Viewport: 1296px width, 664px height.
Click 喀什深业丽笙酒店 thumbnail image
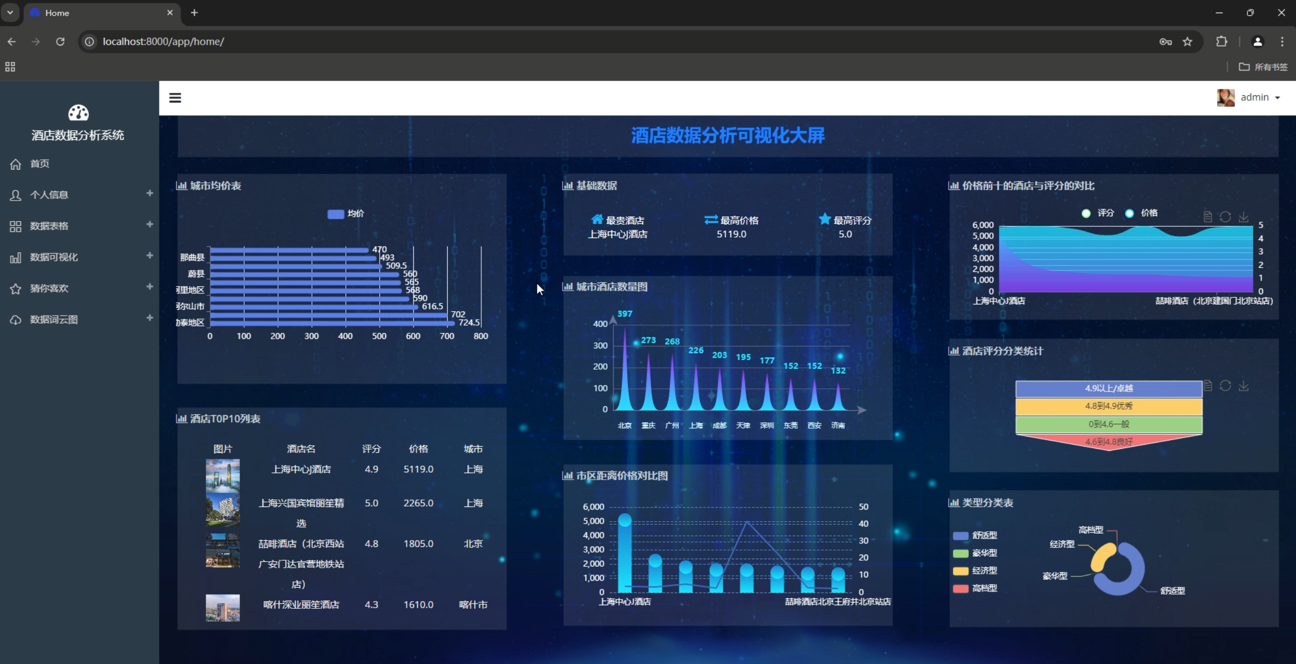point(223,608)
